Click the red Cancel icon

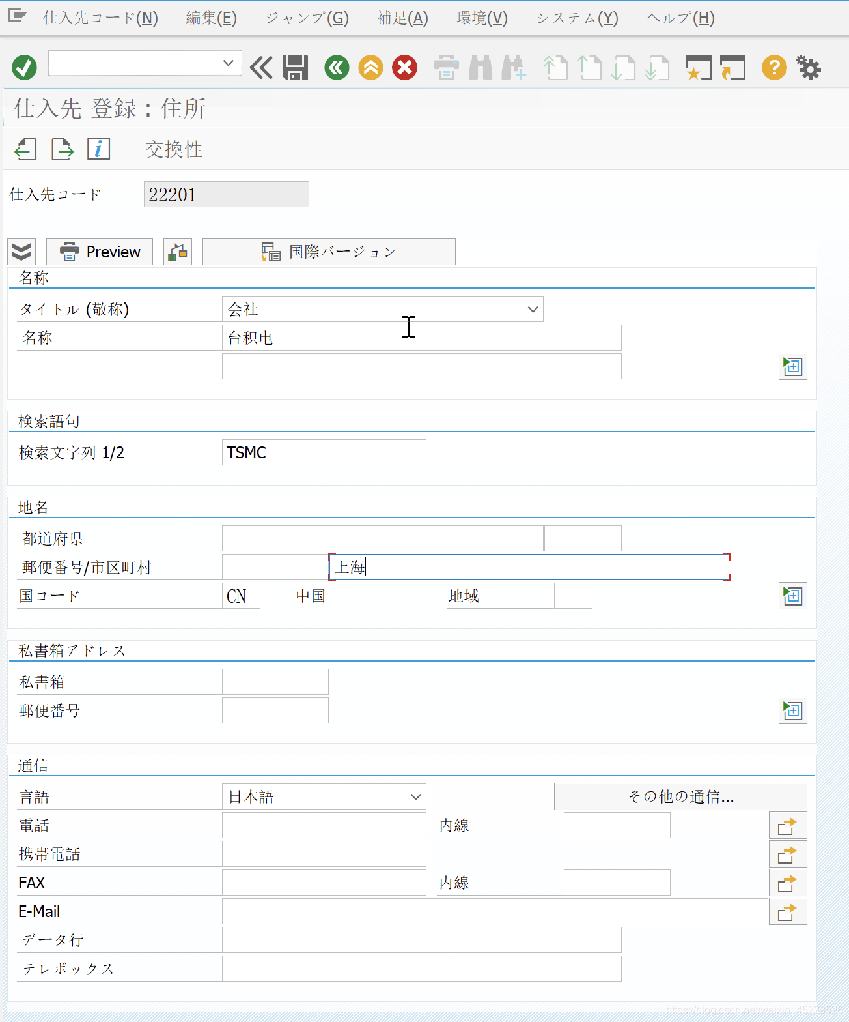point(404,67)
